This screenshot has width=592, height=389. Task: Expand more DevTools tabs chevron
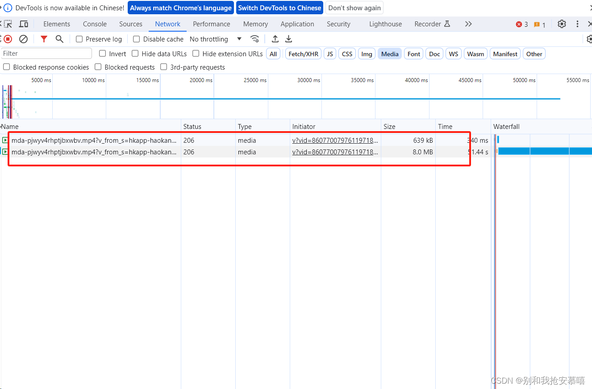click(x=468, y=24)
